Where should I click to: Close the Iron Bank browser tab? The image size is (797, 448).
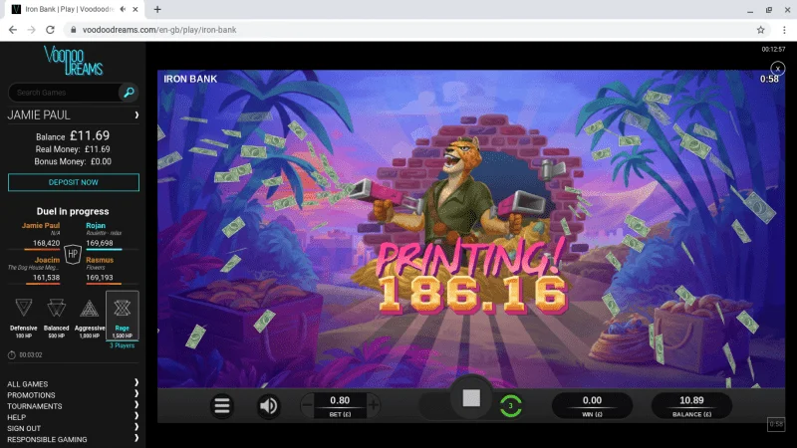pos(135,9)
